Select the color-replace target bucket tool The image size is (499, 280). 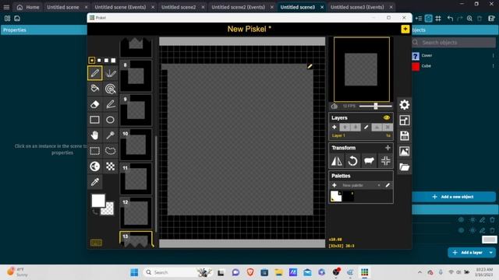point(111,89)
